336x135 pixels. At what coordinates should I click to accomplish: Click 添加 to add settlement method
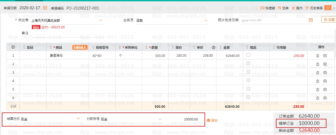click(212, 120)
